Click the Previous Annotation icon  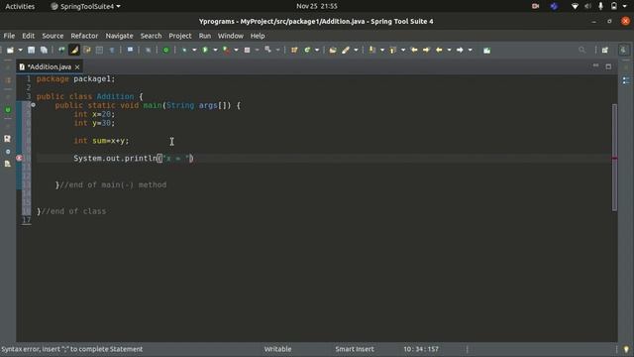pos(393,50)
